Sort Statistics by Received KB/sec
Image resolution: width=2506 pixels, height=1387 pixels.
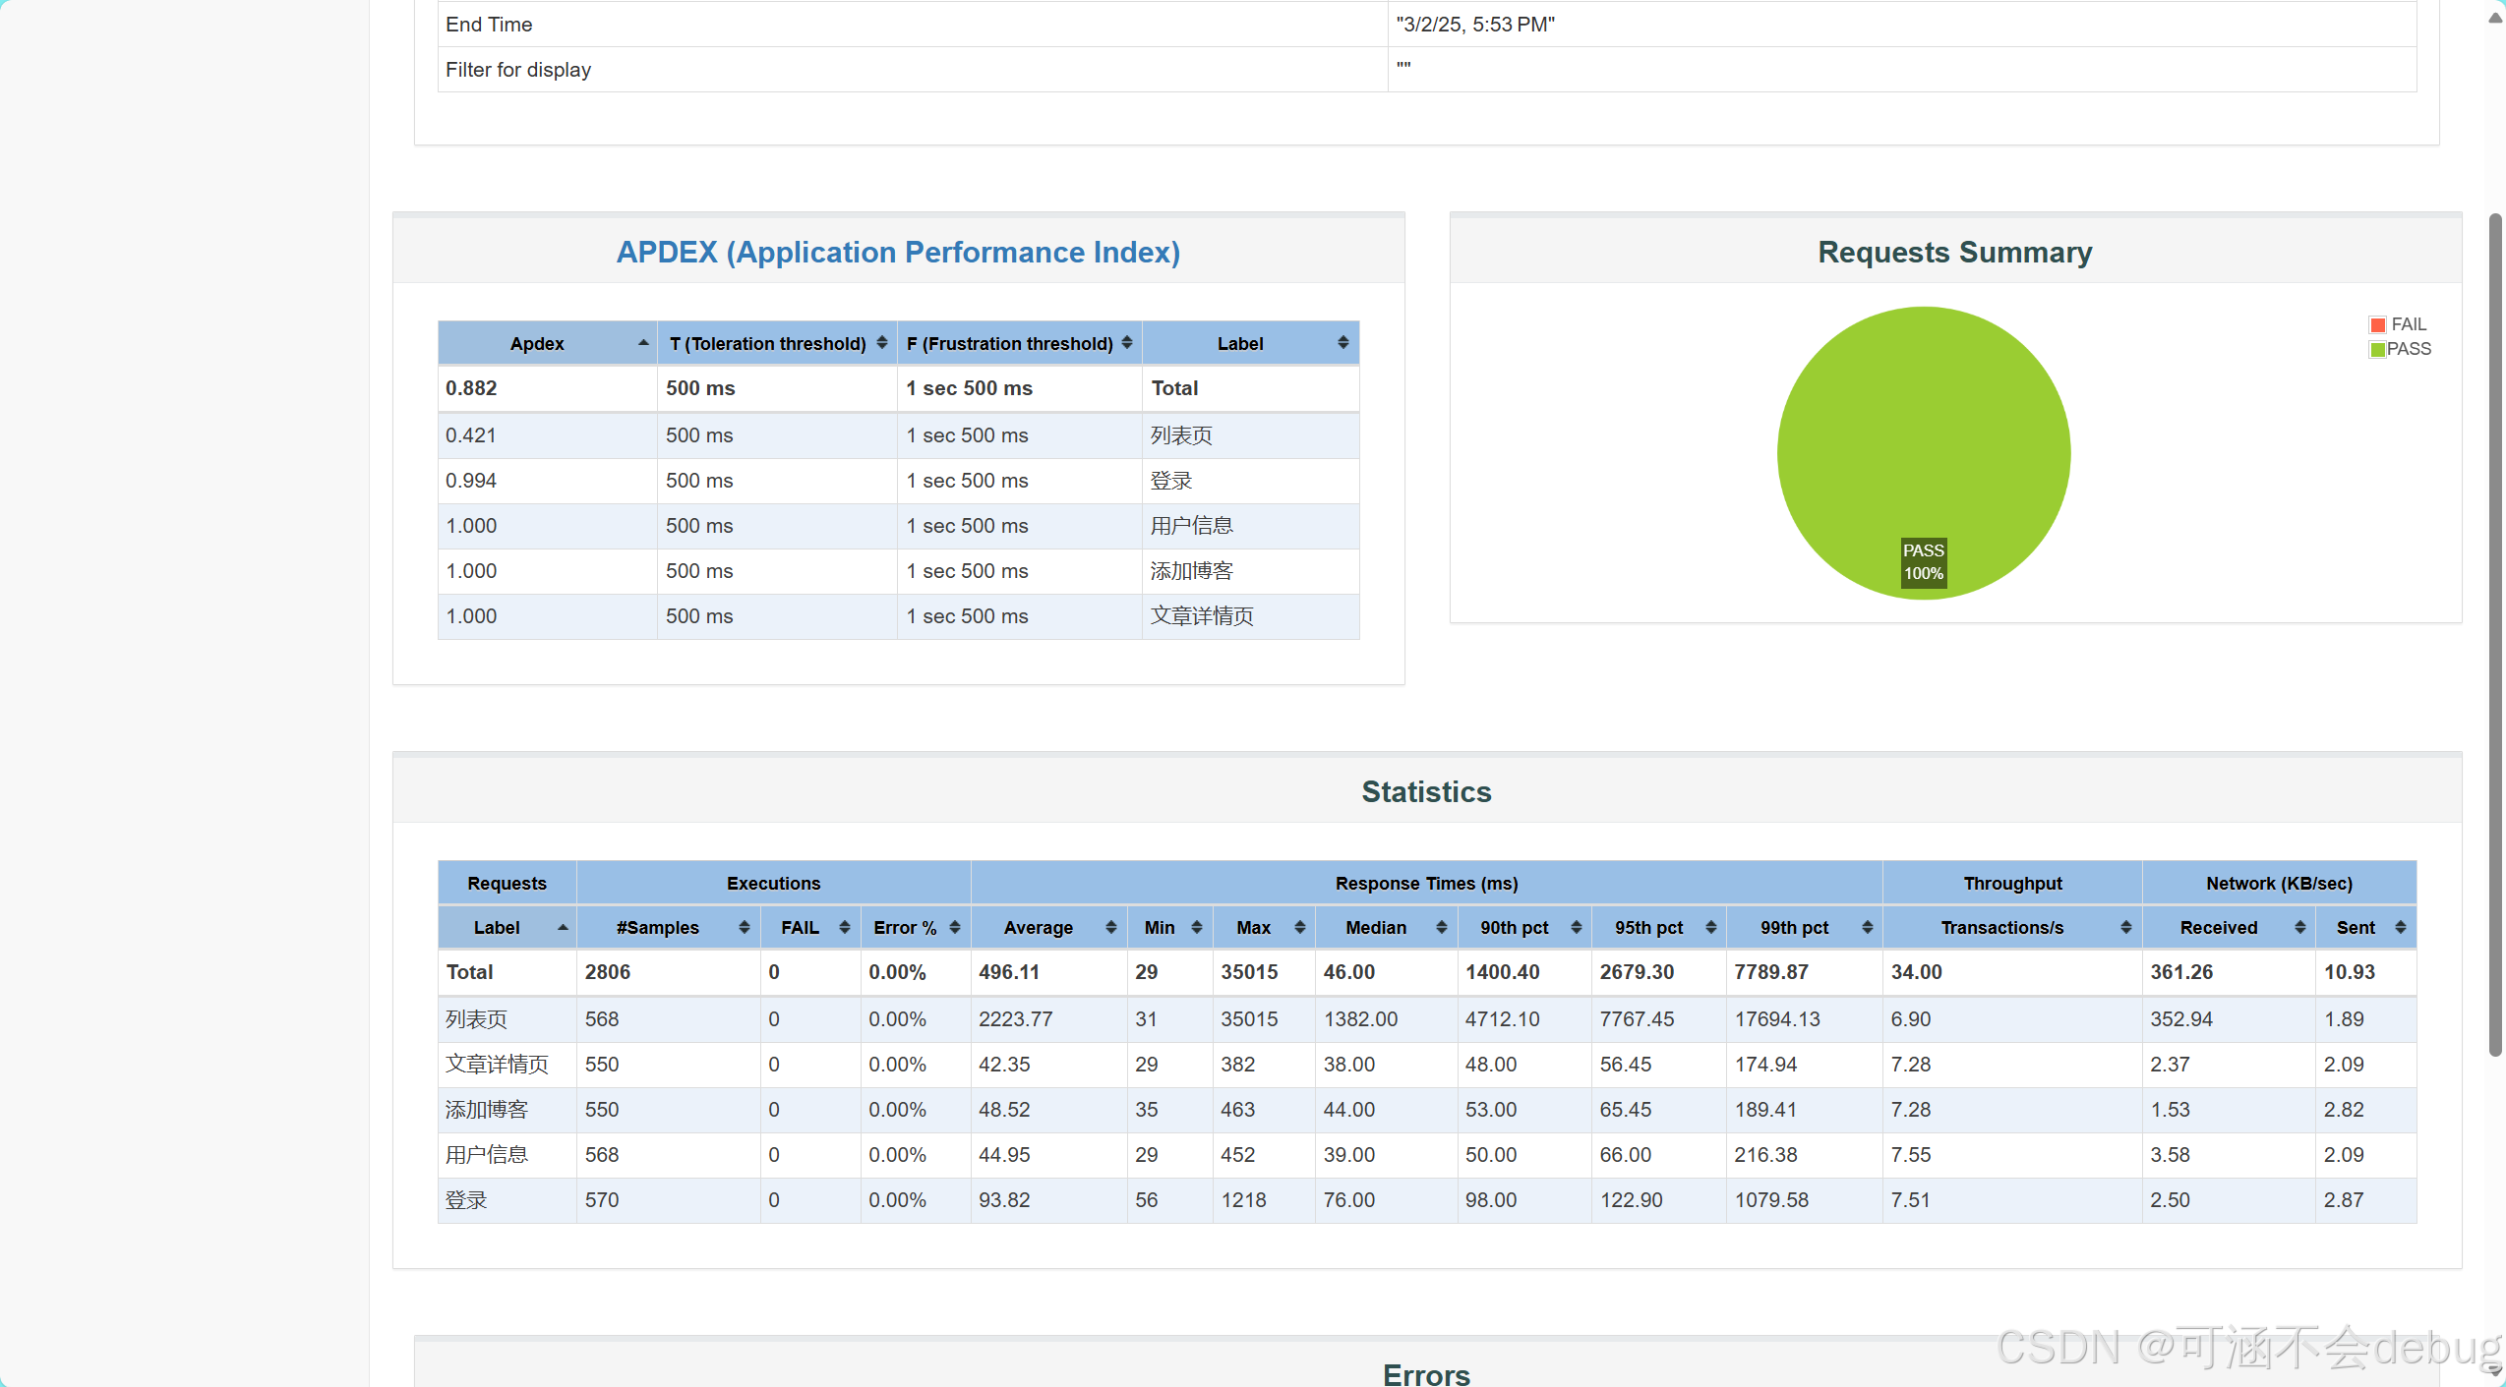pos(2299,927)
